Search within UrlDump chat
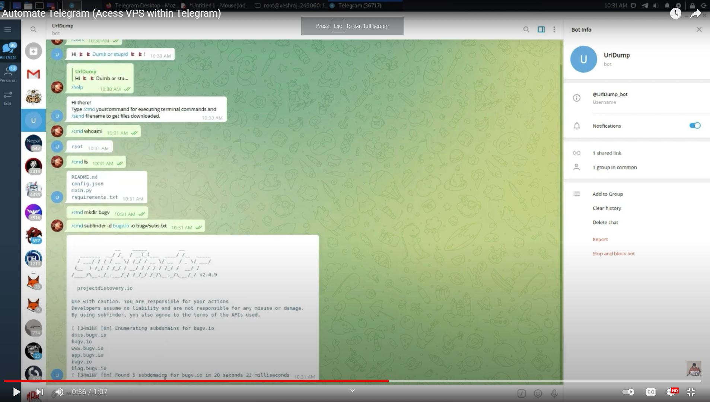Viewport: 710px width, 402px height. pyautogui.click(x=526, y=29)
